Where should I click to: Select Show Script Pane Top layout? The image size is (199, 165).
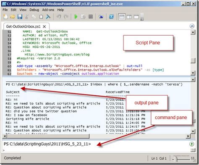pyautogui.click(x=122, y=17)
